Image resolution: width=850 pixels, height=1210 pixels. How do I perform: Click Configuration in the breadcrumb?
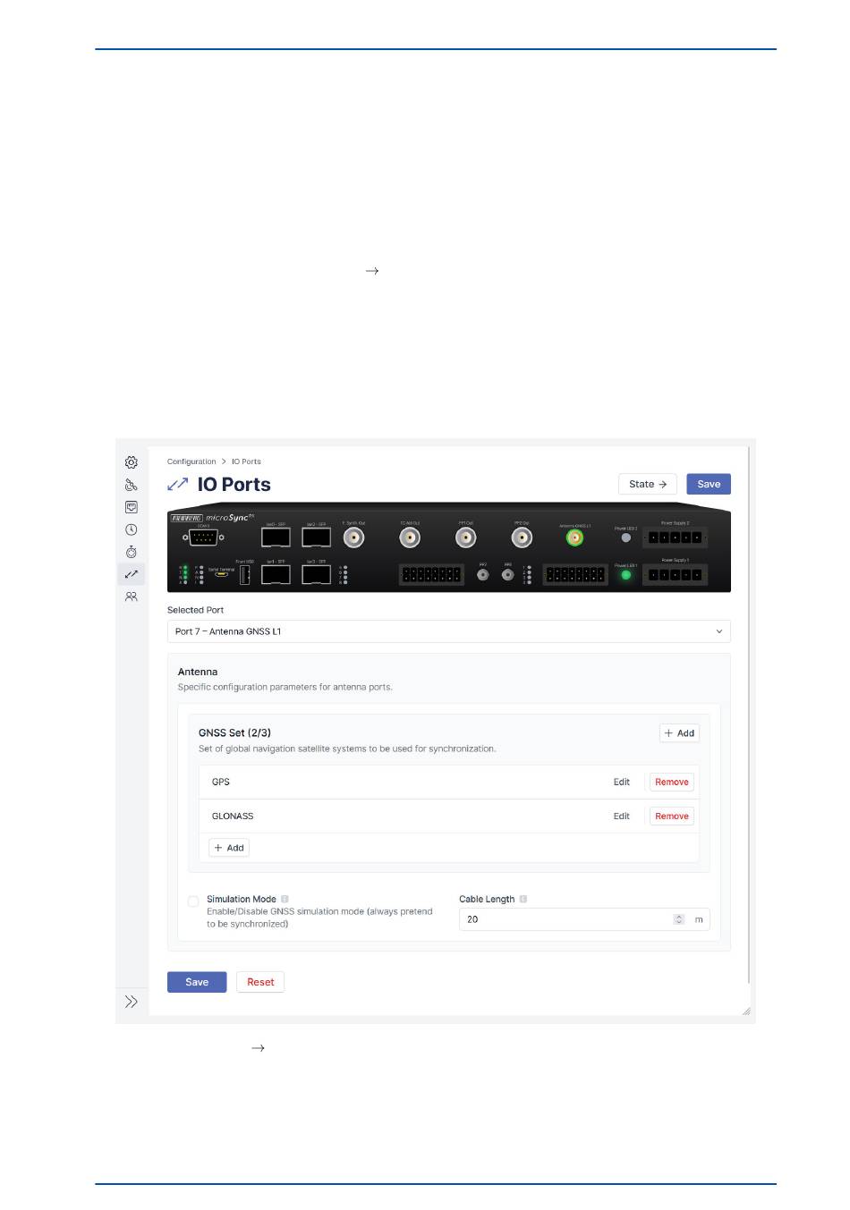191,462
